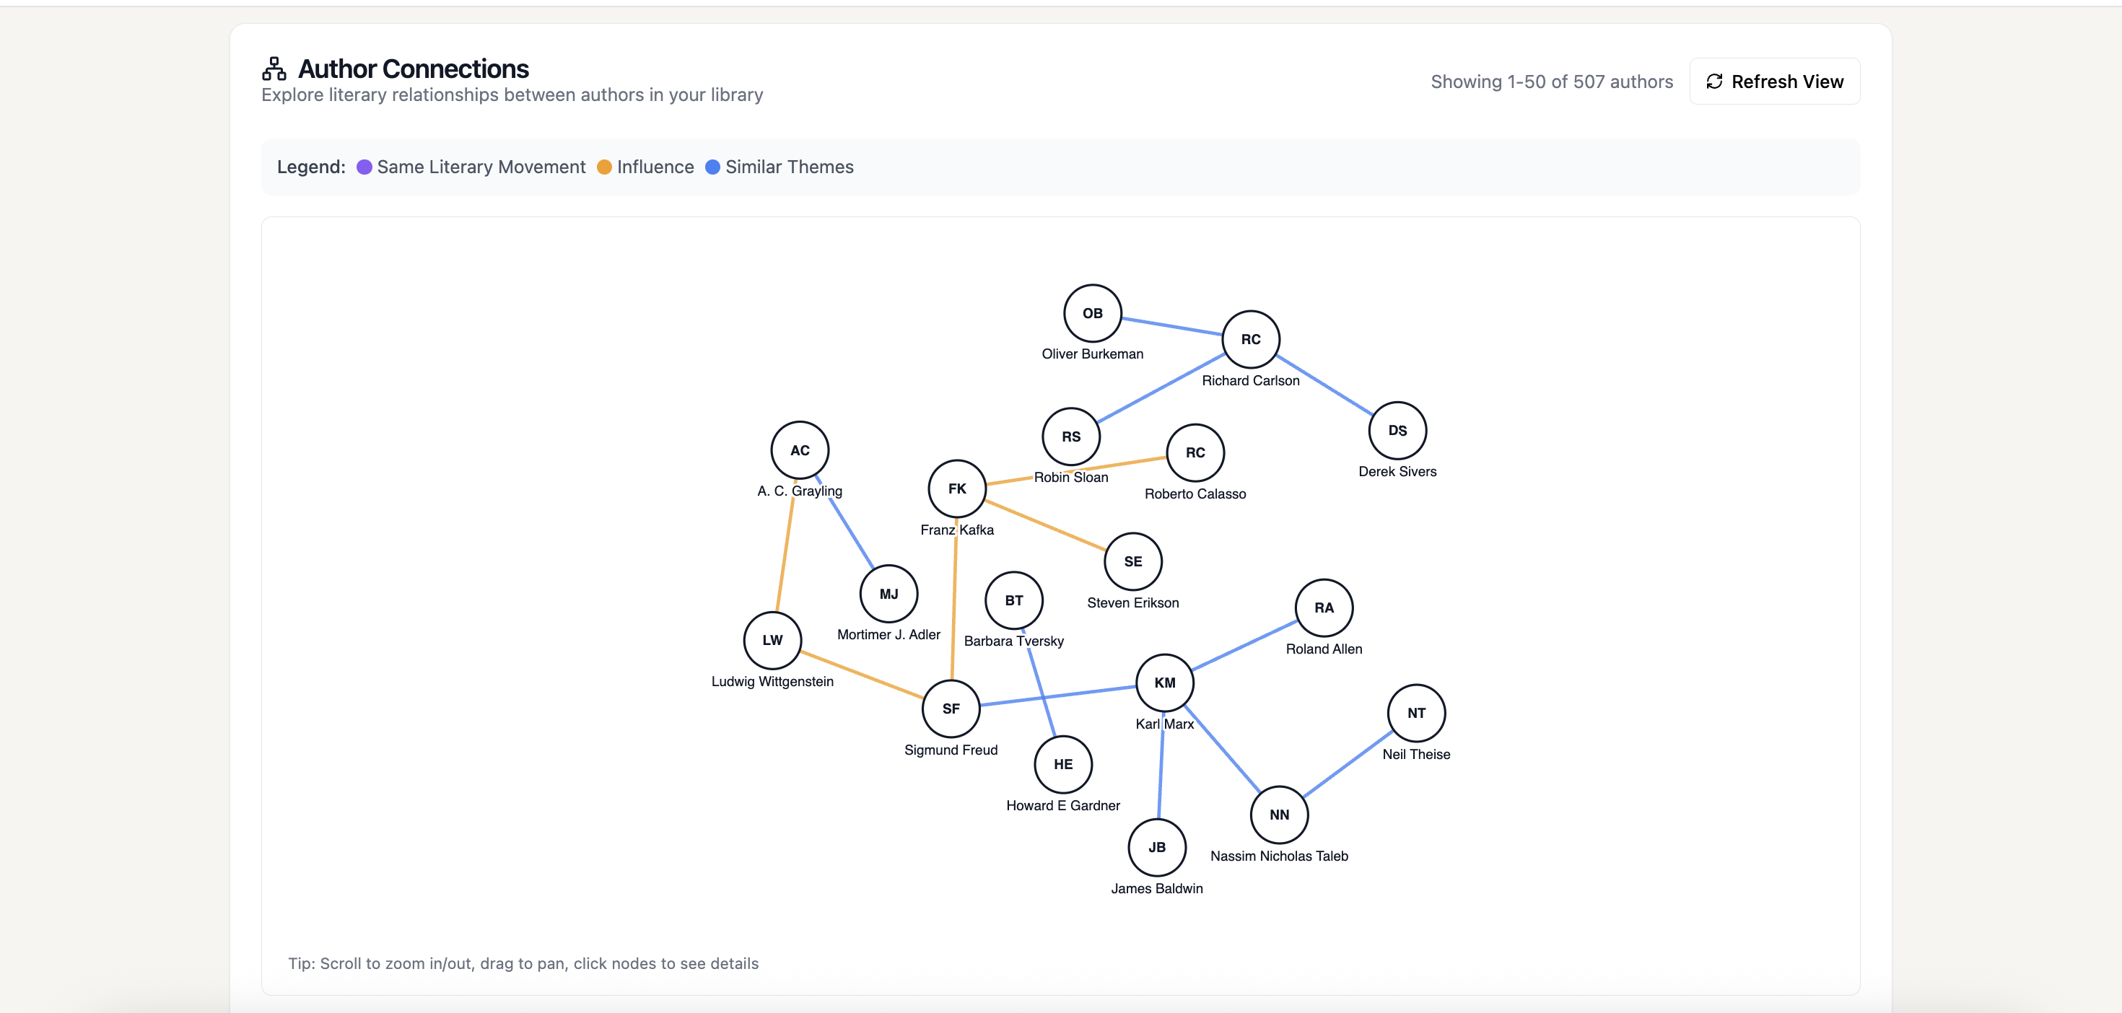Click the 'Steven Erikson' name label

pos(1132,603)
